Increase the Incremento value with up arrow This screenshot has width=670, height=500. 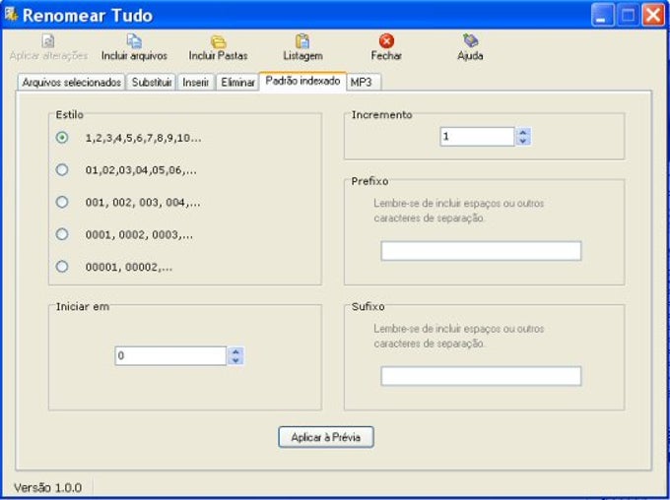pyautogui.click(x=523, y=132)
